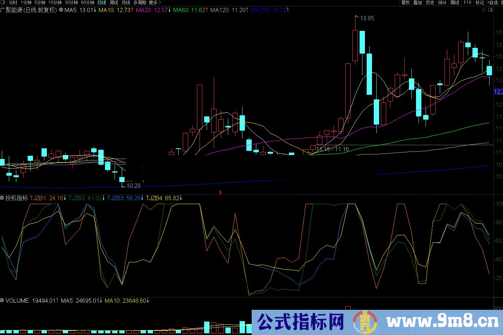503x335 pixels.
Task: Toggle the right sidebar panel icon
Action: click(490, 10)
